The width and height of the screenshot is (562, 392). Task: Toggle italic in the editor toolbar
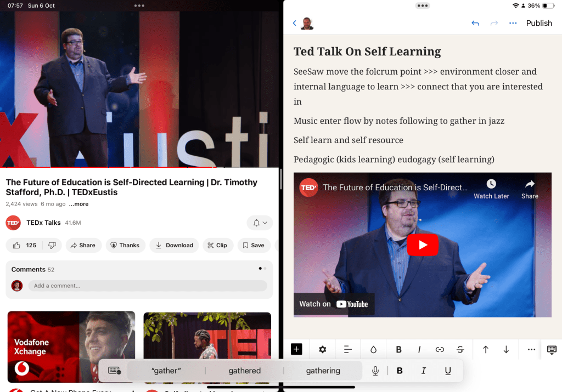point(419,349)
